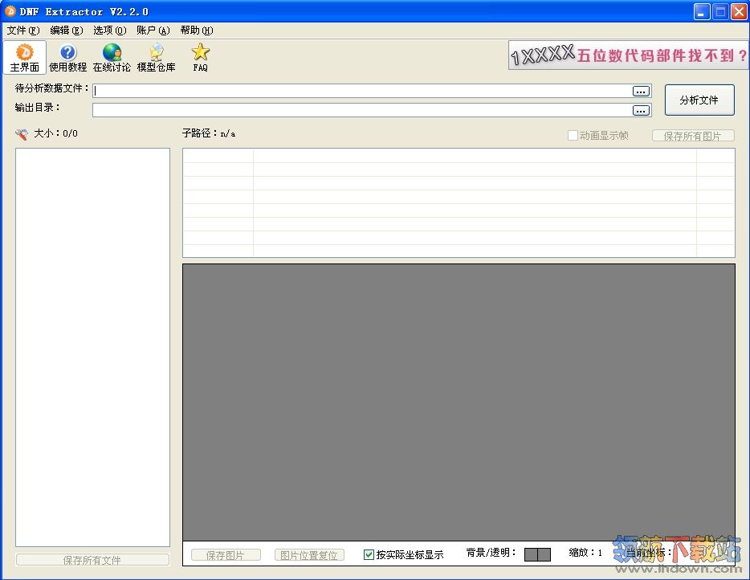The image size is (750, 580).
Task: Close the DNF Extractor window
Action: click(739, 12)
